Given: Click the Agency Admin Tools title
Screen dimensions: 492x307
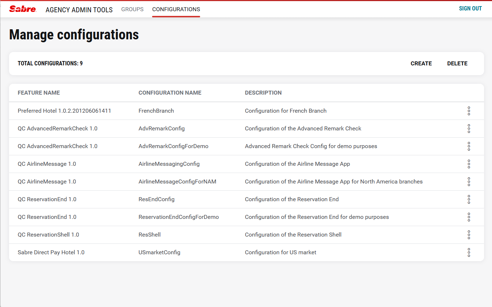Looking at the screenshot, I should tap(79, 10).
